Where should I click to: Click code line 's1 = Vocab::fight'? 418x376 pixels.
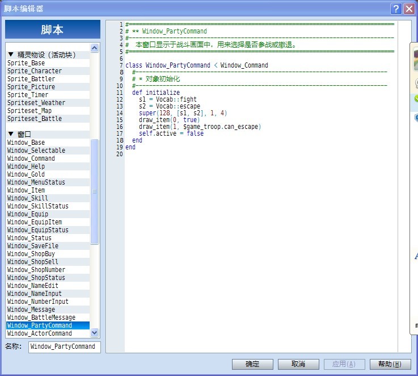click(168, 99)
